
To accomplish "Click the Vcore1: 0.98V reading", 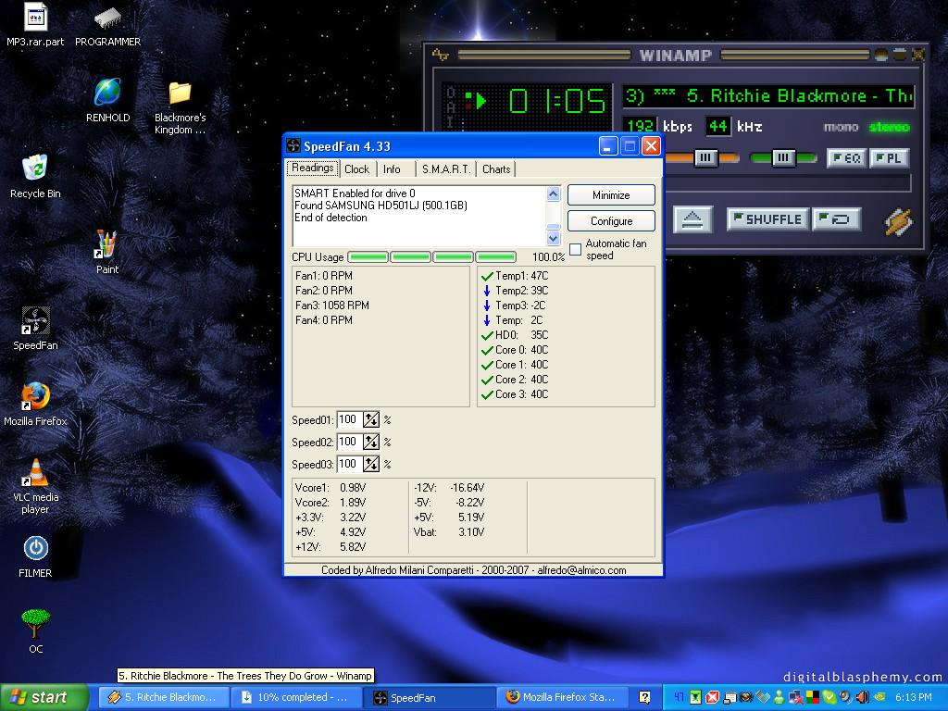I will (331, 488).
